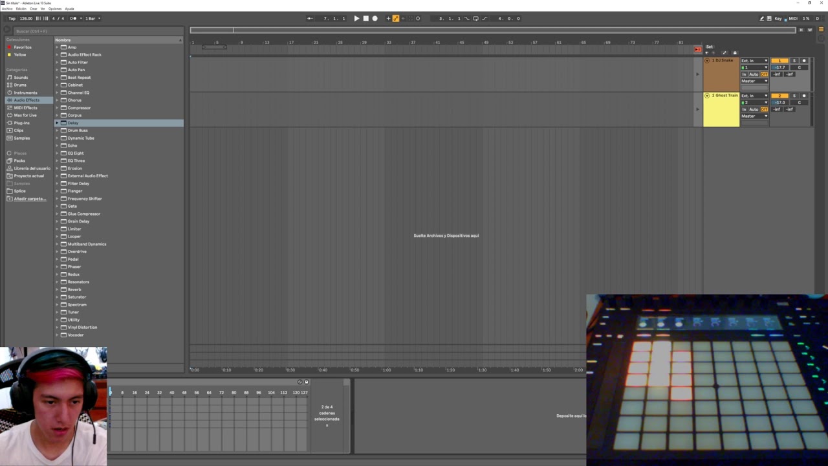Open the Edición menu
The width and height of the screenshot is (828, 466).
pyautogui.click(x=21, y=8)
